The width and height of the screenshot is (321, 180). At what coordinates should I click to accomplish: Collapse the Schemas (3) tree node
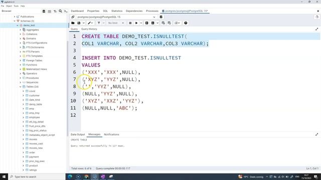point(15,21)
